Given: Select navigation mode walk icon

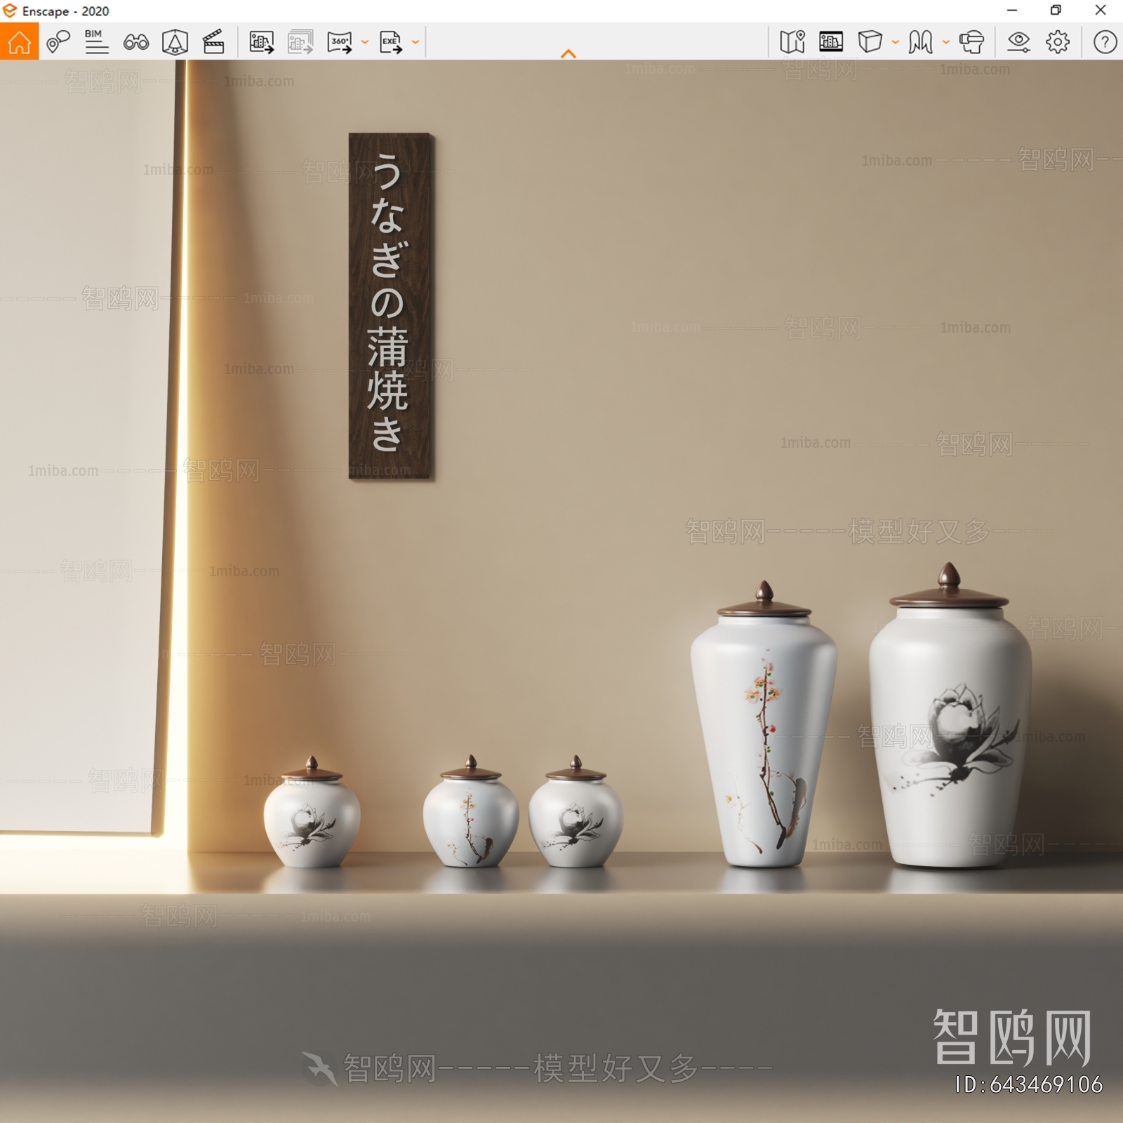Looking at the screenshot, I should tap(920, 42).
